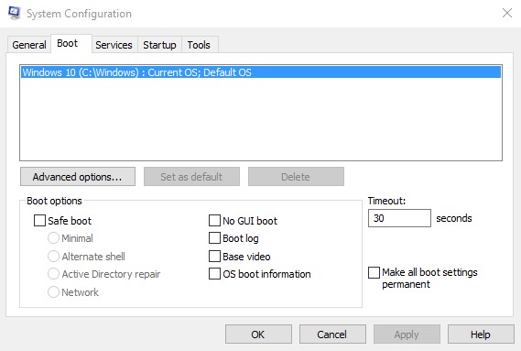This screenshot has width=521, height=351.
Task: Enable the Boot log checkbox
Action: (x=214, y=238)
